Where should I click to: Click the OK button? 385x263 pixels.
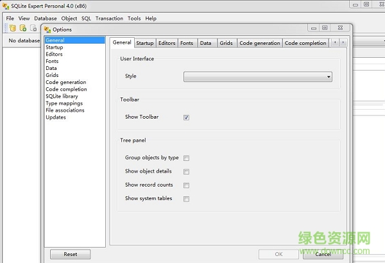coord(278,254)
